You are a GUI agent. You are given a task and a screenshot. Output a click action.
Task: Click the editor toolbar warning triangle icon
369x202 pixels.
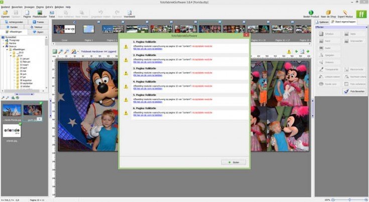pos(289,52)
